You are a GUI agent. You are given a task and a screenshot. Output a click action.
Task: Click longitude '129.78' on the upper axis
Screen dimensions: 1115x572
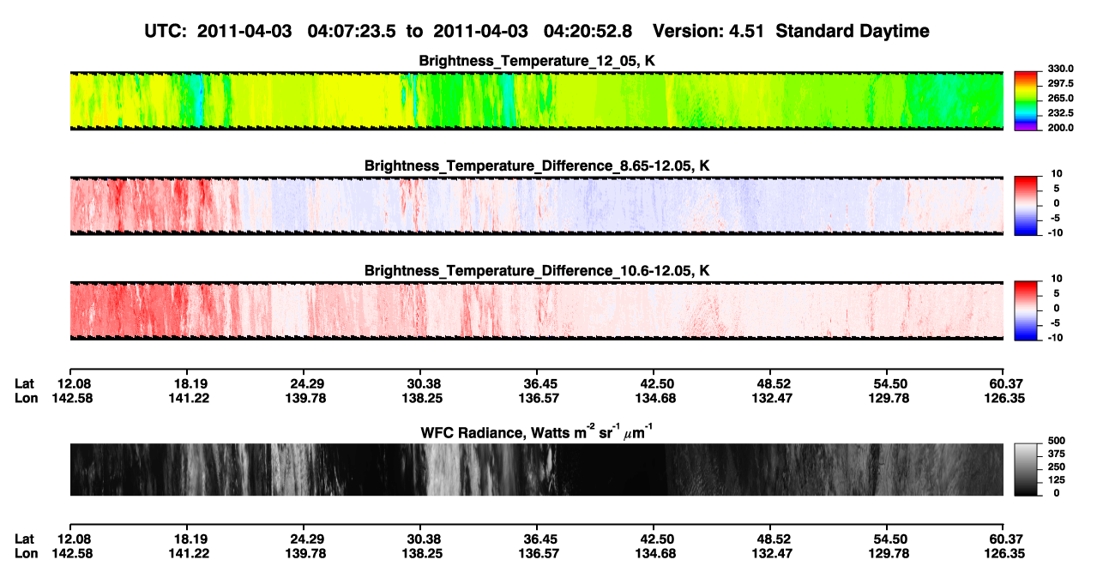pyautogui.click(x=889, y=399)
